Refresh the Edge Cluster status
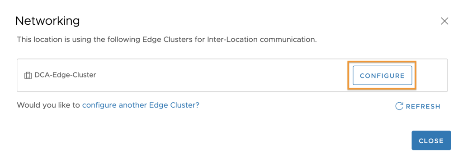The image size is (463, 163). click(x=418, y=106)
